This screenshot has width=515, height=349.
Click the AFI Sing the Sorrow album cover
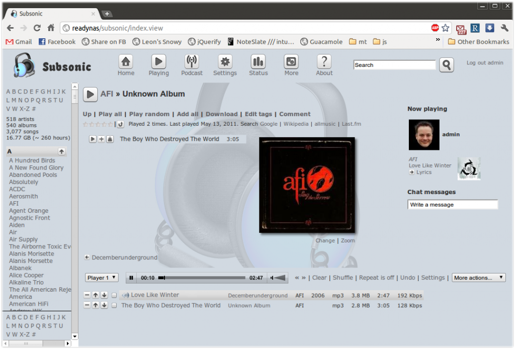pyautogui.click(x=307, y=185)
